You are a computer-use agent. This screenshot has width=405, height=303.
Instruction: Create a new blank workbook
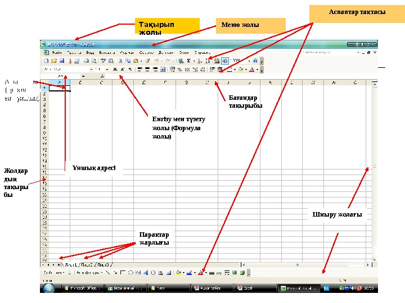(46, 61)
